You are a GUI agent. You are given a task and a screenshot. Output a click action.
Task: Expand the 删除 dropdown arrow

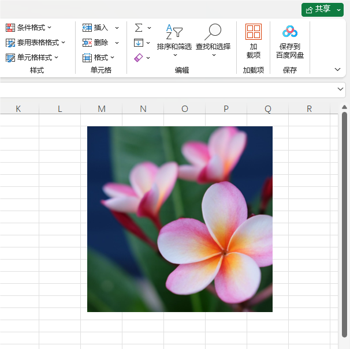point(117,43)
